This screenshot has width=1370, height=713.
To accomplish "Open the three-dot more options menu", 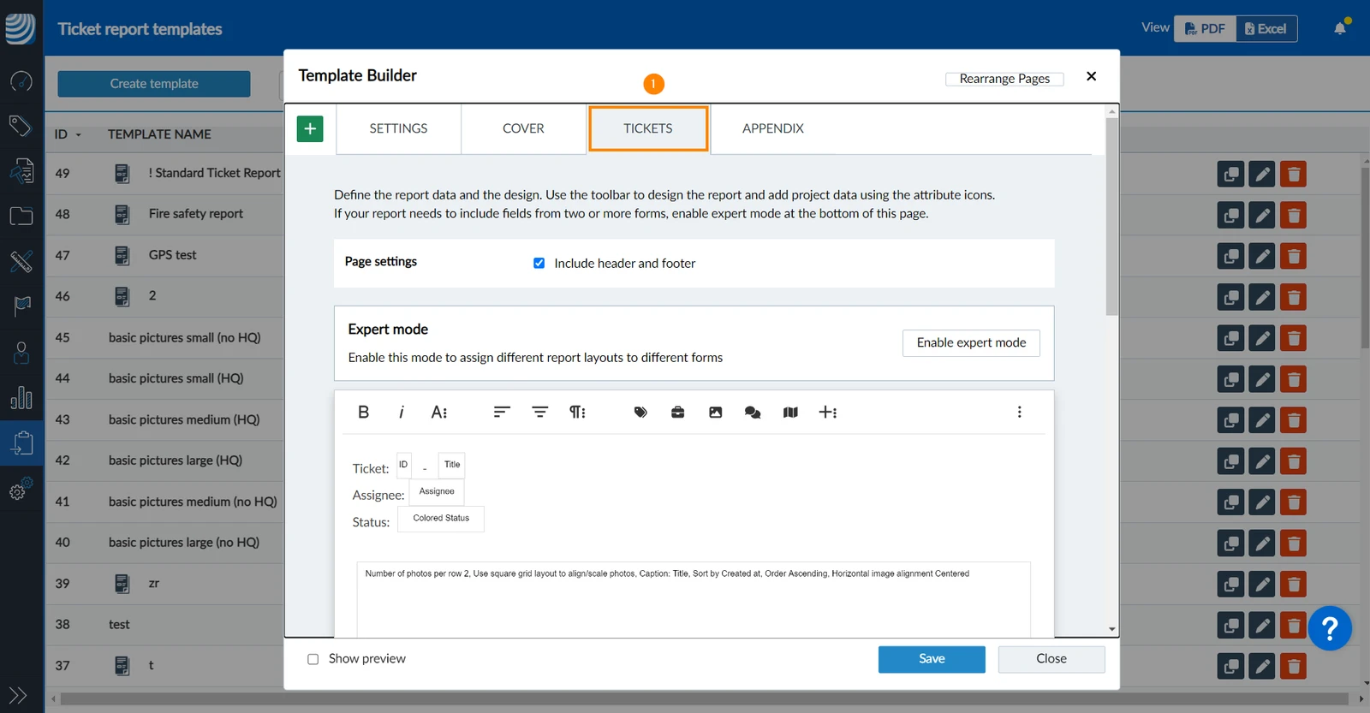I will point(1019,412).
